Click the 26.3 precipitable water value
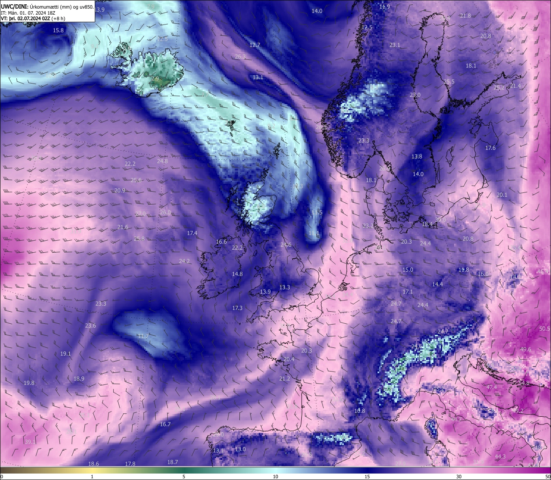 pos(240,57)
